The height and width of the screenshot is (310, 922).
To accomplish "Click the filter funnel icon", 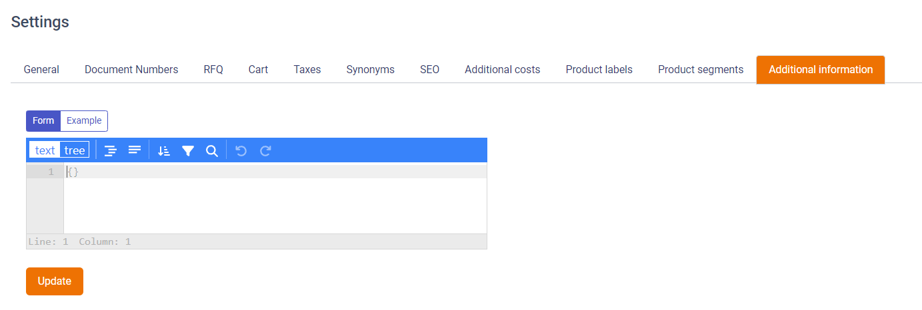I will pos(188,150).
